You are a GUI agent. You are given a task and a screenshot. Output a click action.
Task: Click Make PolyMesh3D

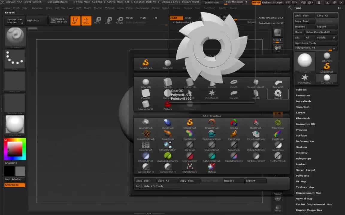coord(321,32)
